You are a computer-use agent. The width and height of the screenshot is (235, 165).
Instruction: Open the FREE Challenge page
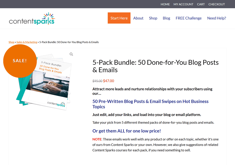tap(188, 18)
